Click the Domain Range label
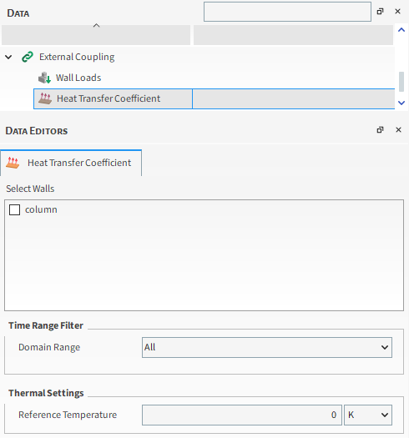Screen dimensions: 409x438 pyautogui.click(x=49, y=347)
